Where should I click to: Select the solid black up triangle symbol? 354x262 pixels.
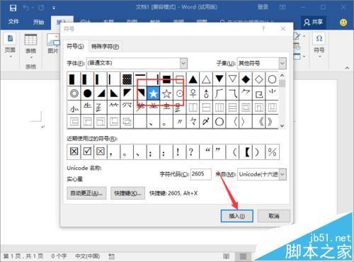pos(193,79)
